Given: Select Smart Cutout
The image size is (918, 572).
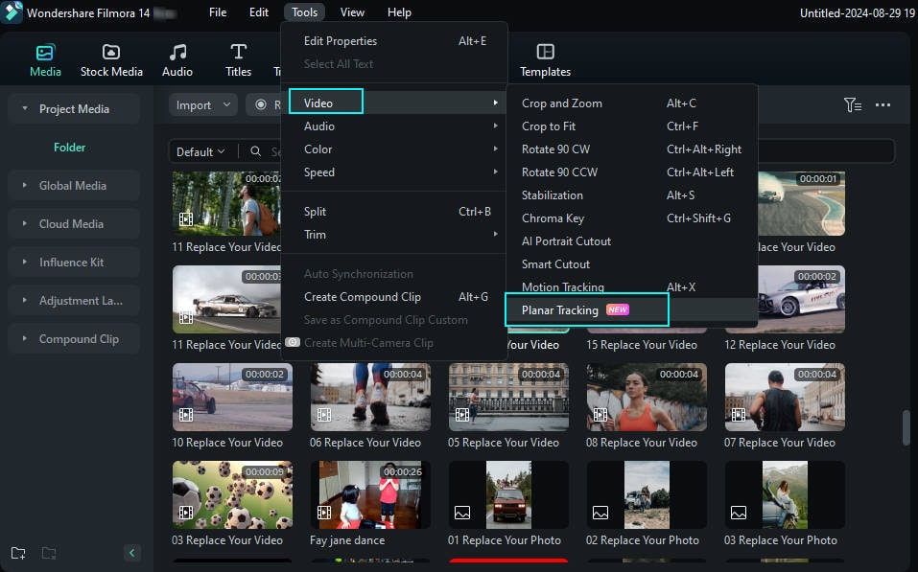Looking at the screenshot, I should click(632, 263).
